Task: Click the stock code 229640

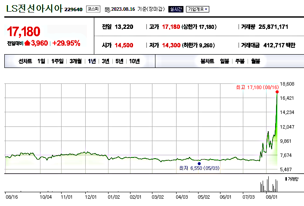Action: (74, 9)
